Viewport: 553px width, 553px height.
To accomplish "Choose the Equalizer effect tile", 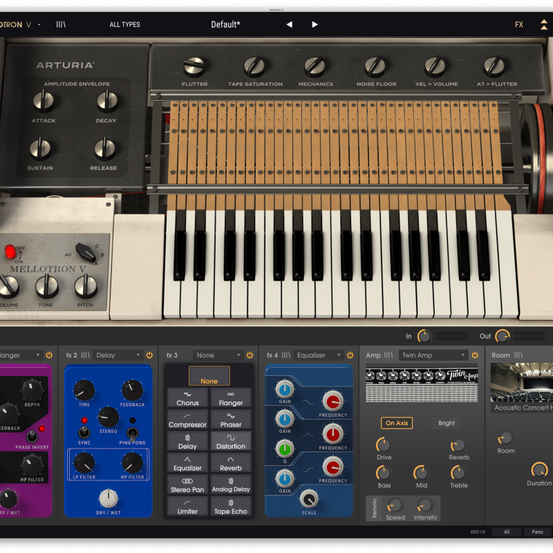I will click(x=187, y=463).
